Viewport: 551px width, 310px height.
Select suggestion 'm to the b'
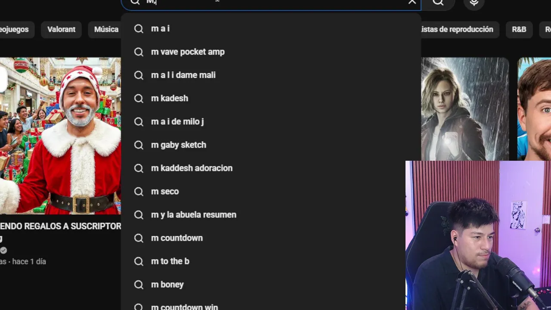tap(271, 261)
